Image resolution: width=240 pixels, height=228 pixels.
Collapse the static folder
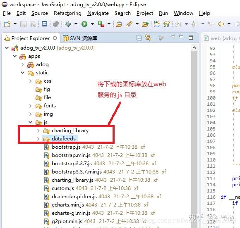pyautogui.click(x=22, y=73)
